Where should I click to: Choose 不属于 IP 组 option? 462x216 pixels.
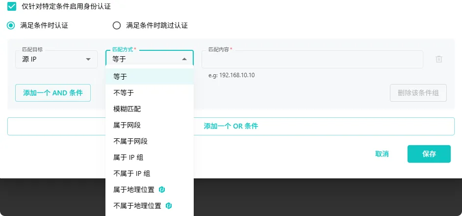click(x=131, y=173)
